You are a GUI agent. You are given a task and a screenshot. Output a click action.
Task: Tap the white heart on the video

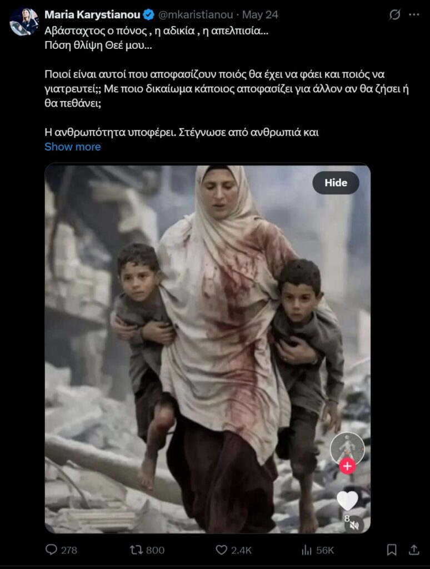(x=347, y=501)
